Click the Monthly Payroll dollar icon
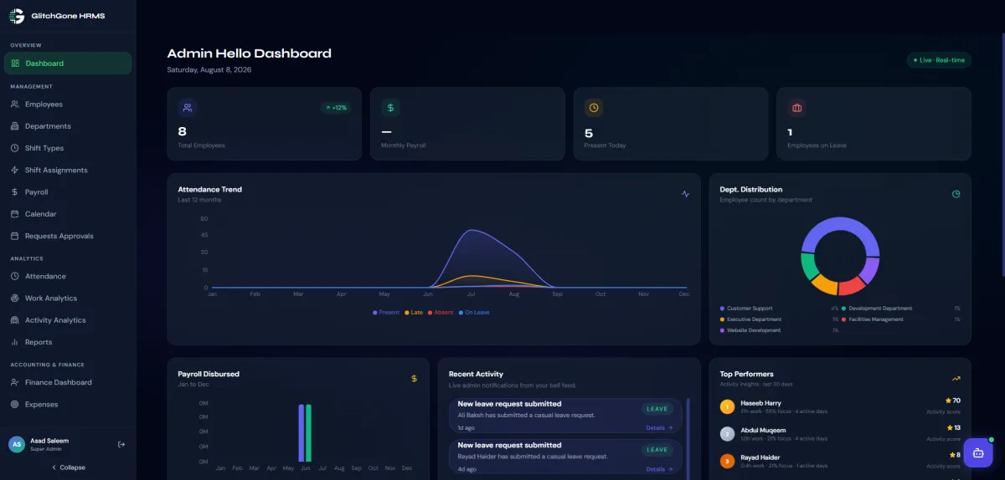1005x480 pixels. click(390, 107)
